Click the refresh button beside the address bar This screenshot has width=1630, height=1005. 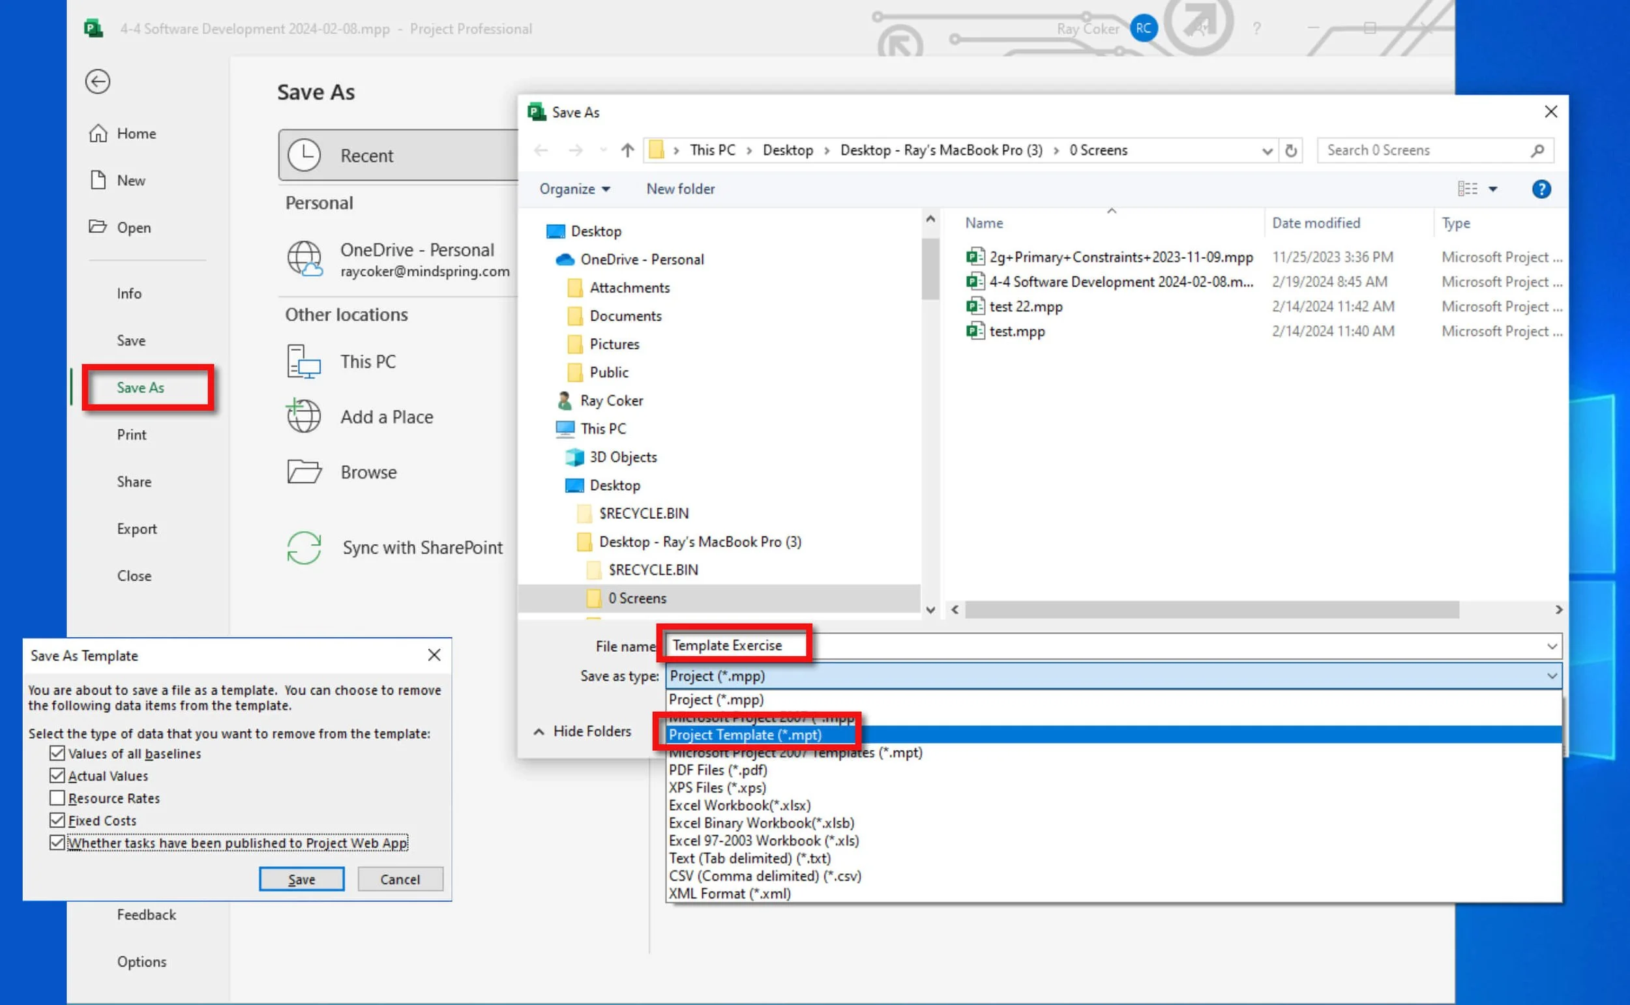click(x=1291, y=150)
